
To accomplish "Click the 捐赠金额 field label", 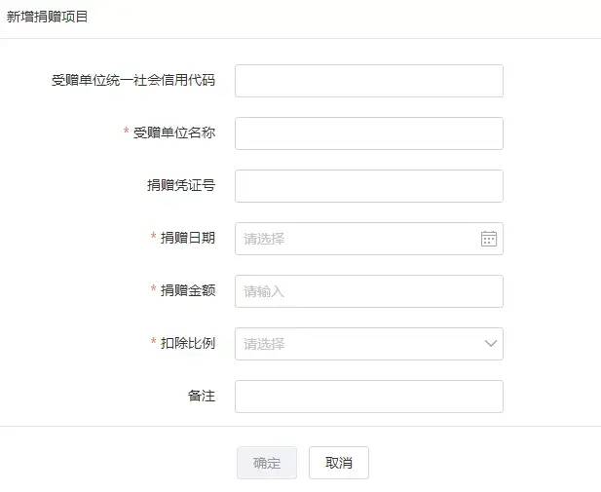I will (x=188, y=290).
